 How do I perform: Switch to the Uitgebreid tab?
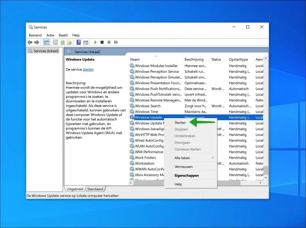tap(75, 189)
